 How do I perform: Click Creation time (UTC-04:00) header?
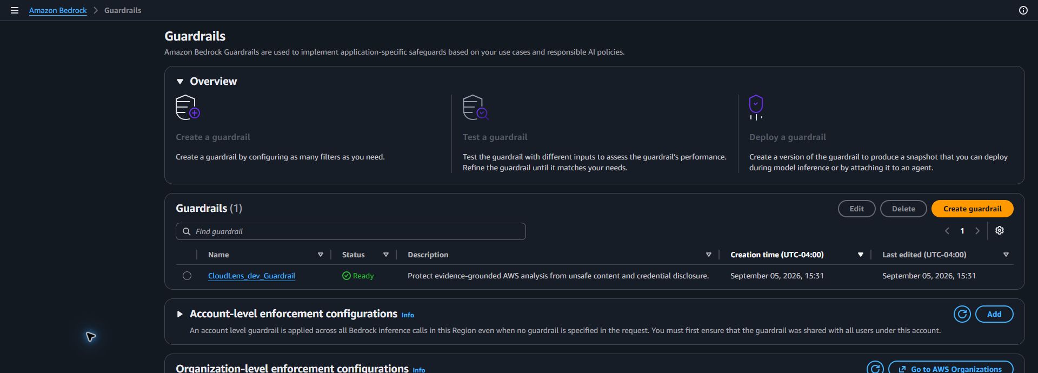coord(777,255)
